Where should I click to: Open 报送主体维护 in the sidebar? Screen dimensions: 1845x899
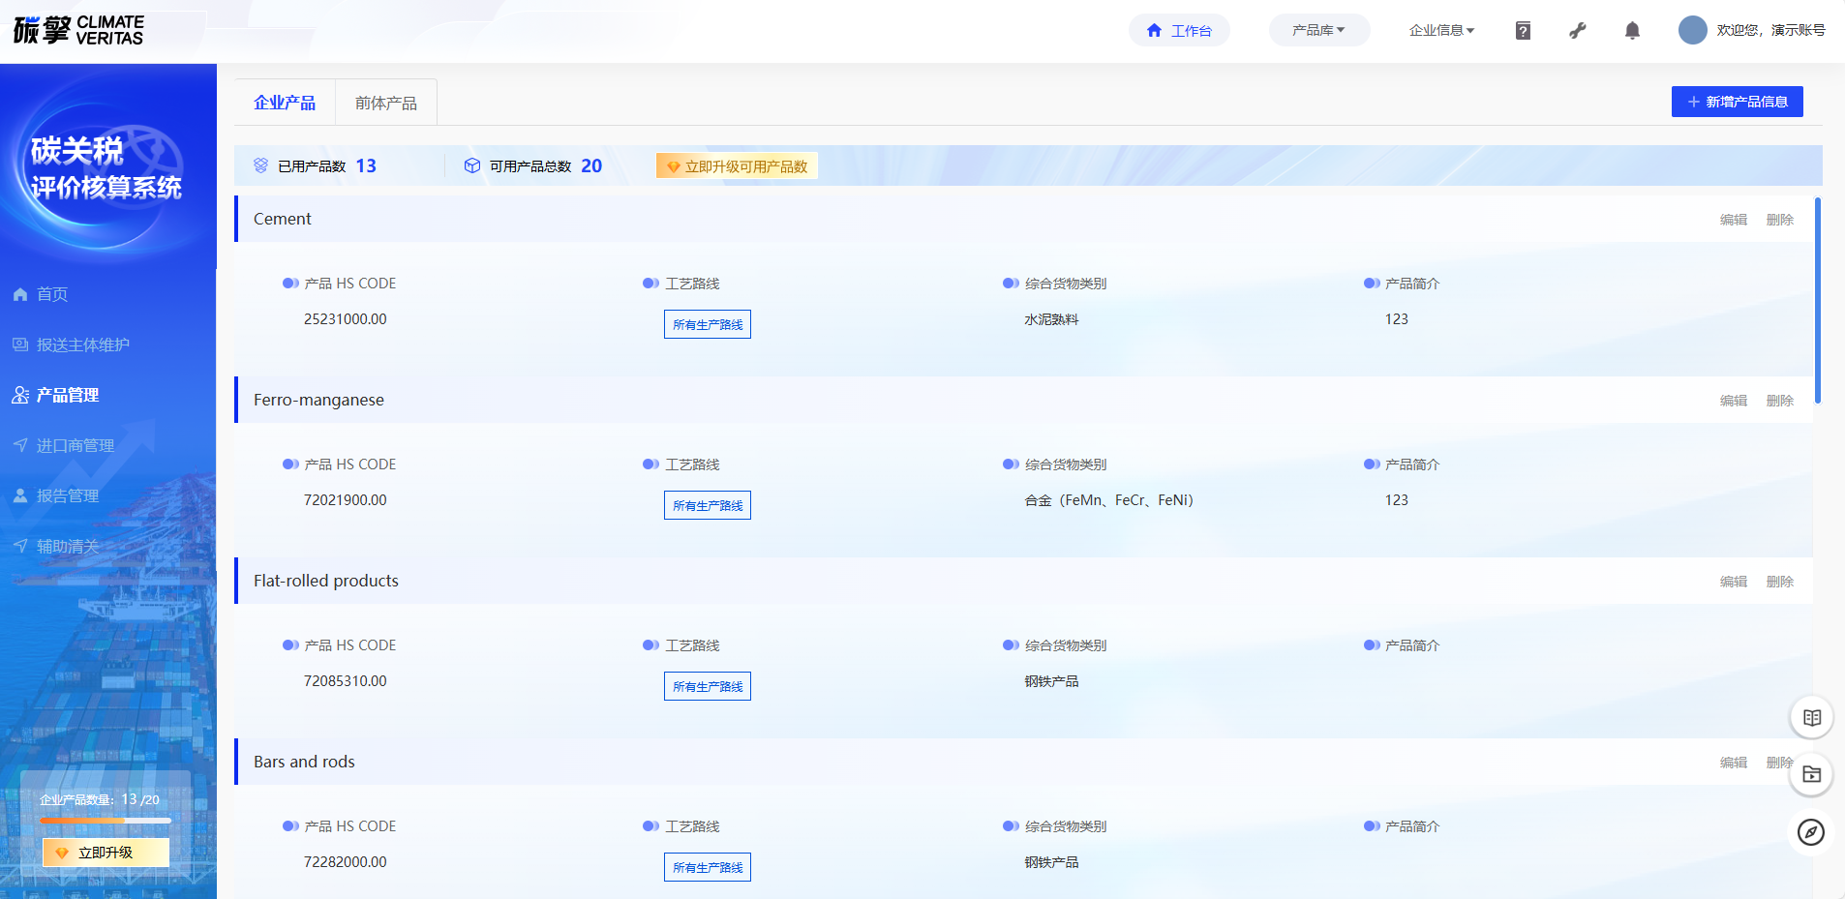click(x=82, y=345)
